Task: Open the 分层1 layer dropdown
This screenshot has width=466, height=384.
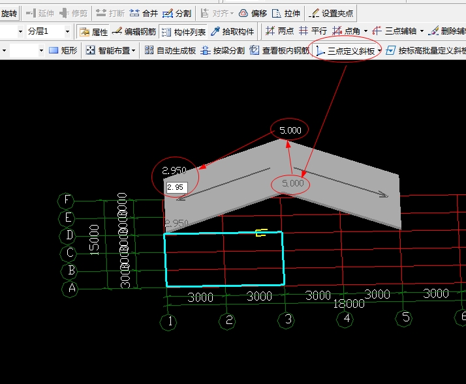Action: coord(67,31)
